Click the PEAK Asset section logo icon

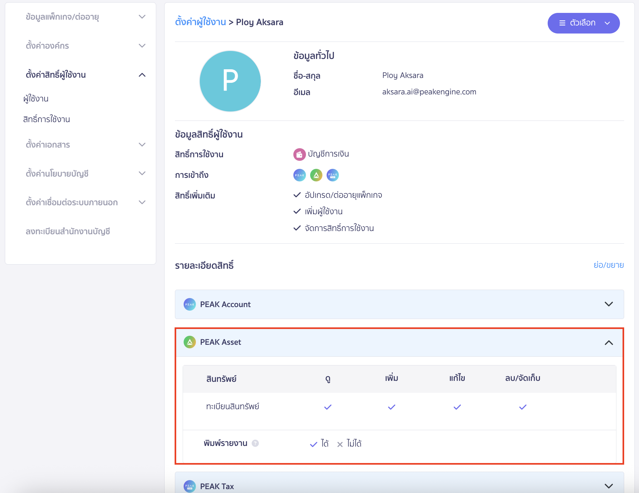coord(190,342)
